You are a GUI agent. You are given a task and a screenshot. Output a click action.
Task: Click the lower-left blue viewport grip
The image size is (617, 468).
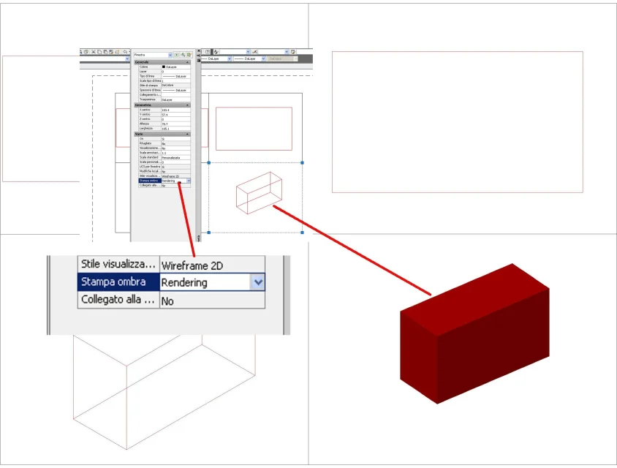(209, 233)
